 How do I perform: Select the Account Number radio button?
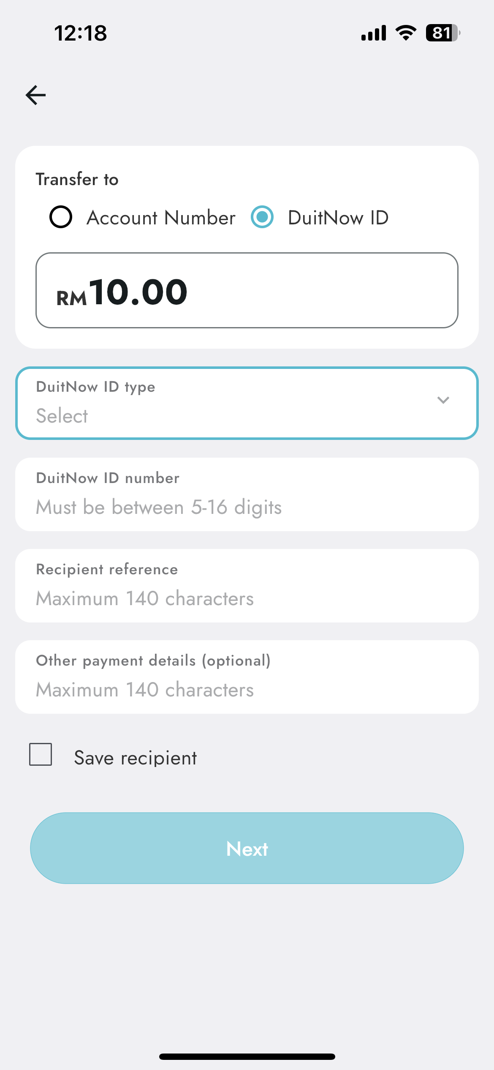pyautogui.click(x=61, y=217)
